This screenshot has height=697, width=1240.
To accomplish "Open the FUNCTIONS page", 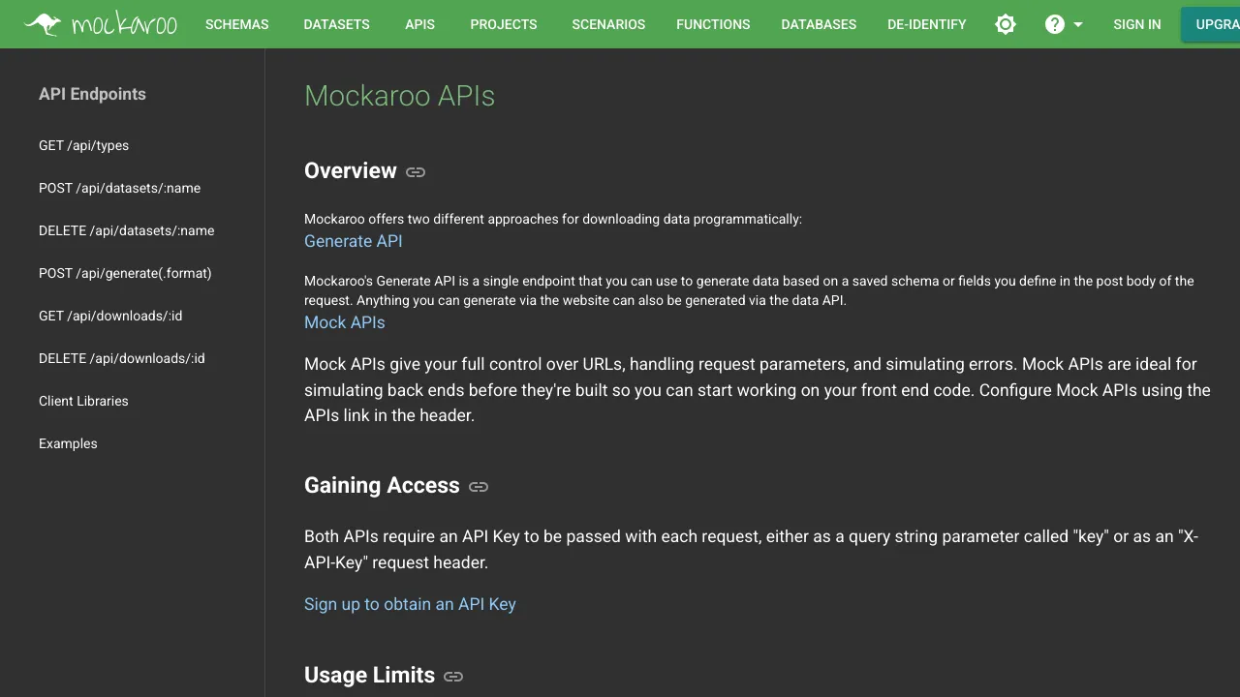I will 713,24.
